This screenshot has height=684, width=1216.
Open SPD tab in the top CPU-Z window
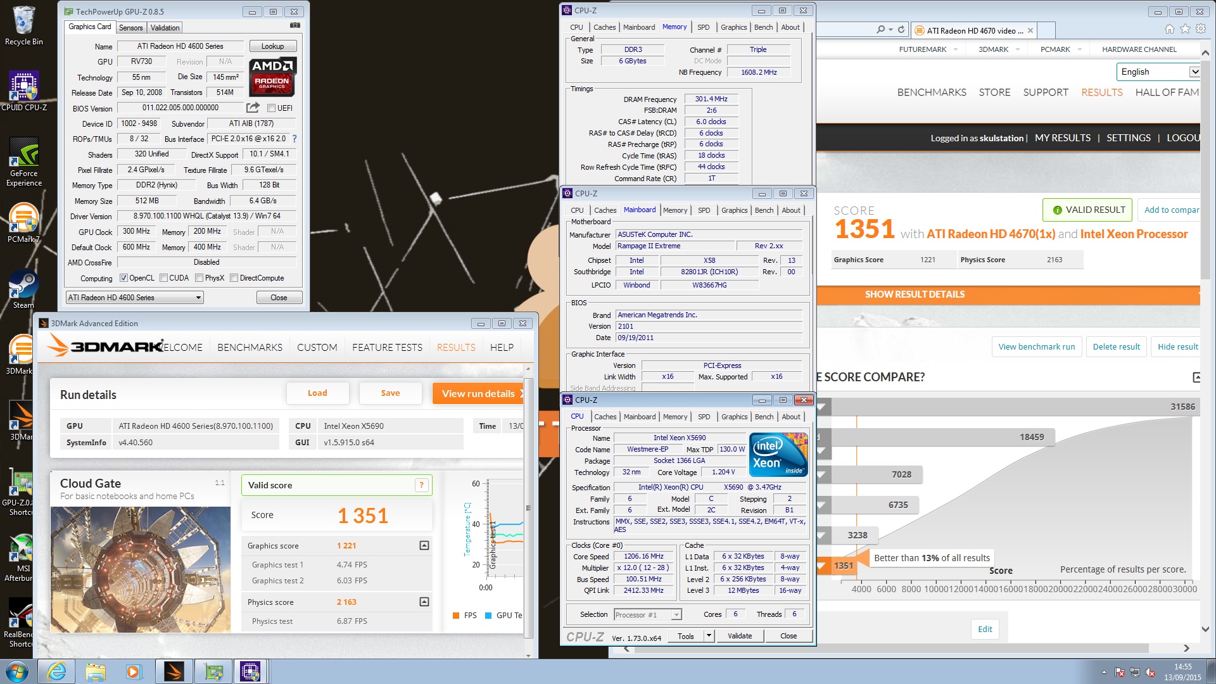pyautogui.click(x=703, y=27)
